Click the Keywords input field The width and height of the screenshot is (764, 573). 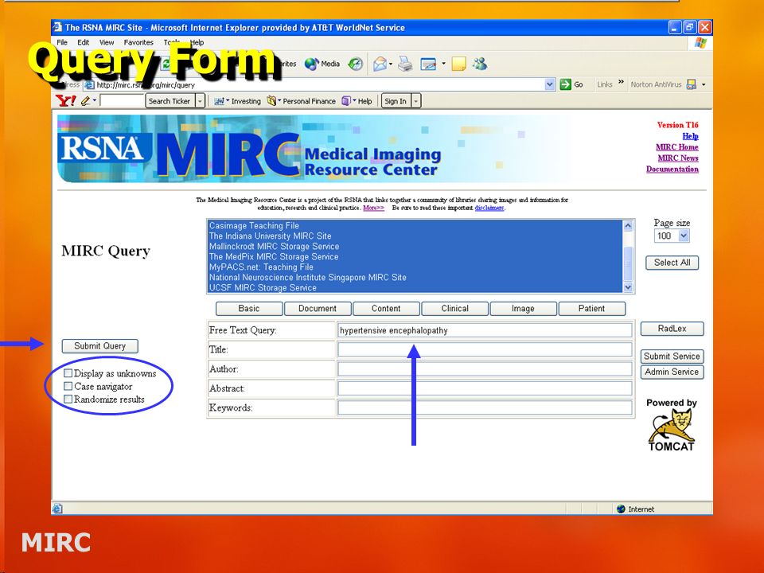[485, 407]
